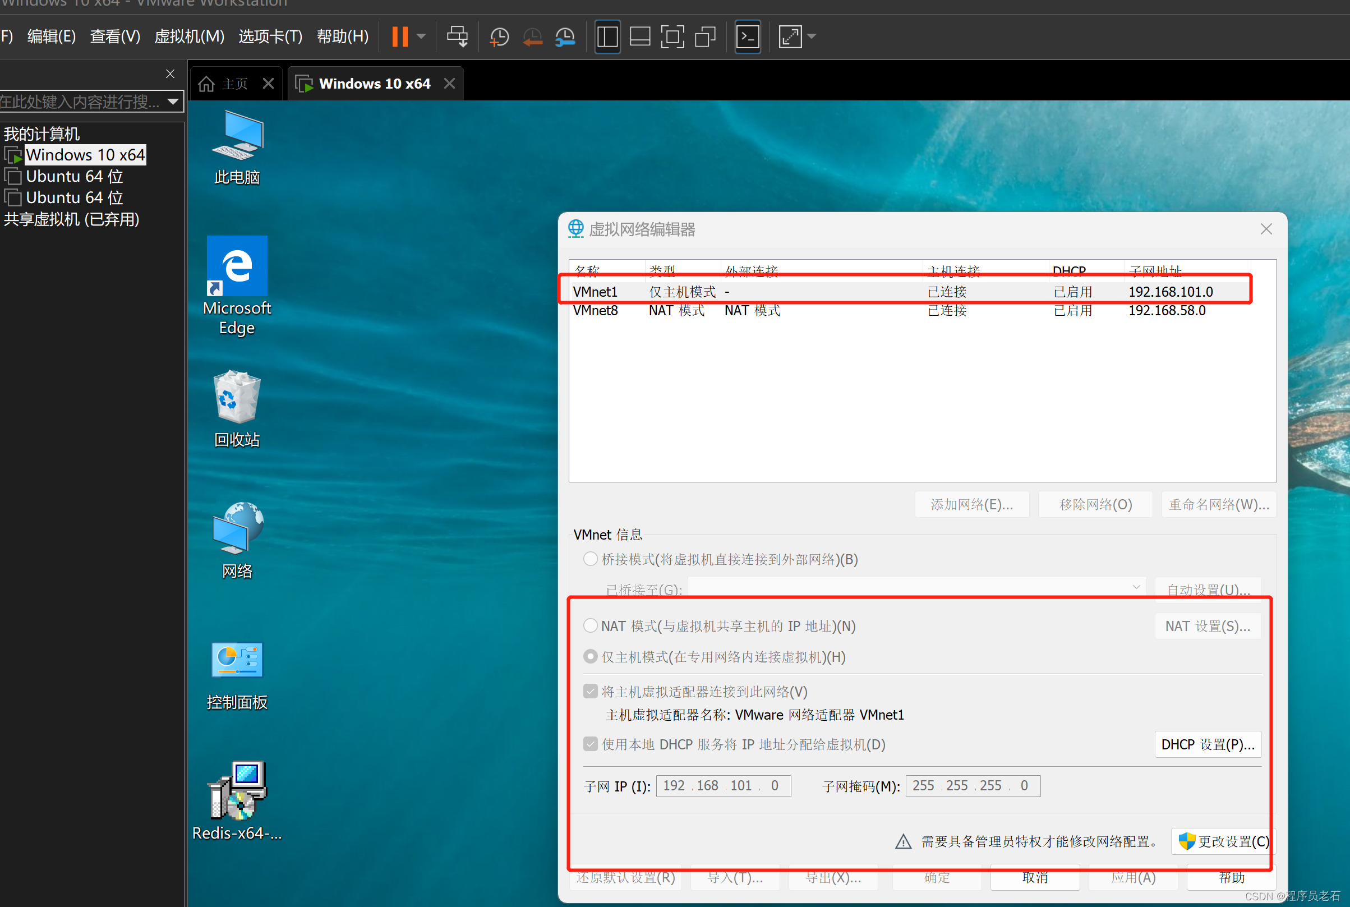Select the NAT 模式 radio button

pos(590,626)
